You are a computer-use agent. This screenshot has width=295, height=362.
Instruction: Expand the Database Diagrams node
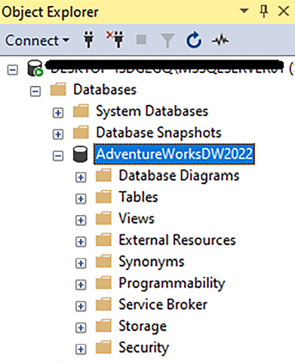[81, 177]
